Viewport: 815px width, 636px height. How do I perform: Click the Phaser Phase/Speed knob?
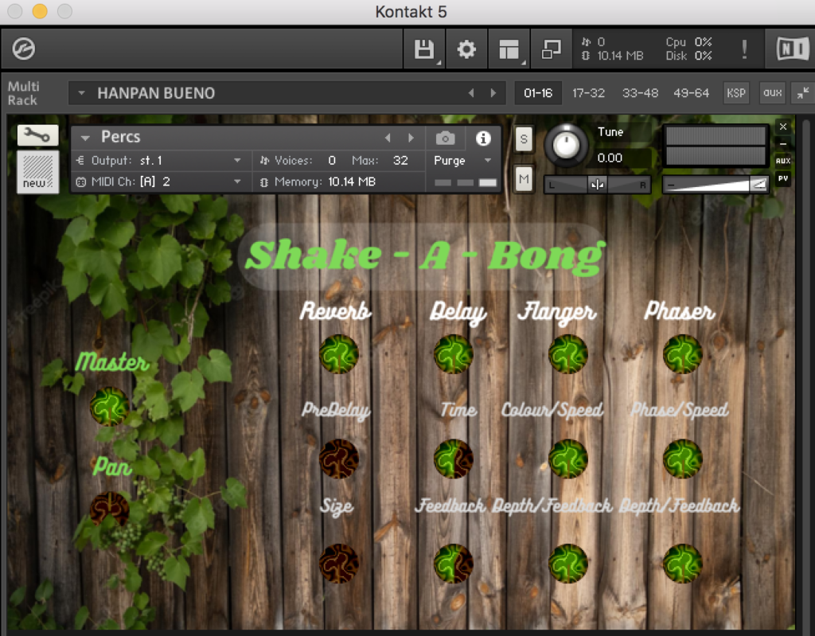(x=682, y=458)
